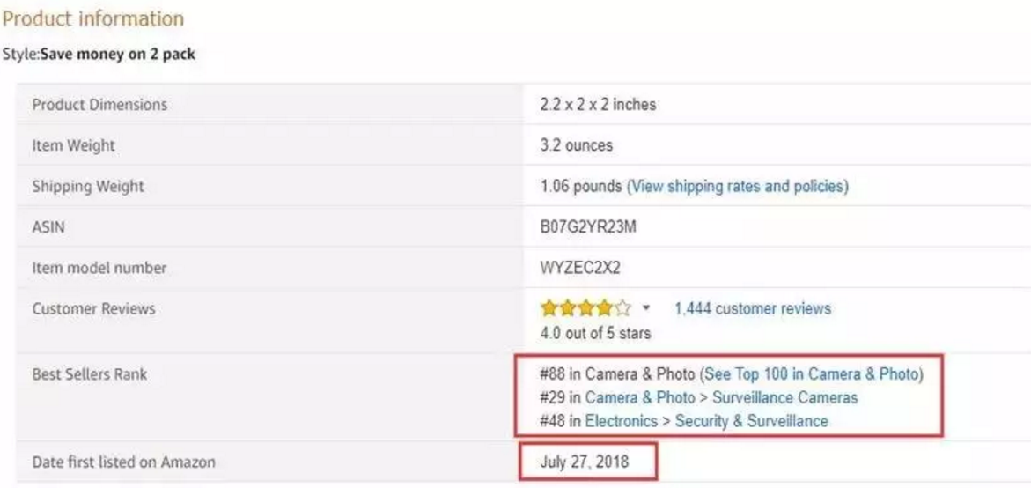Viewport: 1031px width, 488px height.
Task: Click the 2.2 x 2 x 2 inches value
Action: point(598,105)
